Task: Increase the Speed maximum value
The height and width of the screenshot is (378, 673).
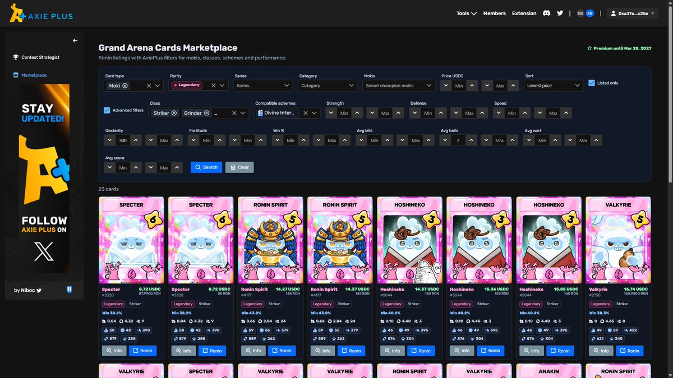Action: pyautogui.click(x=566, y=113)
